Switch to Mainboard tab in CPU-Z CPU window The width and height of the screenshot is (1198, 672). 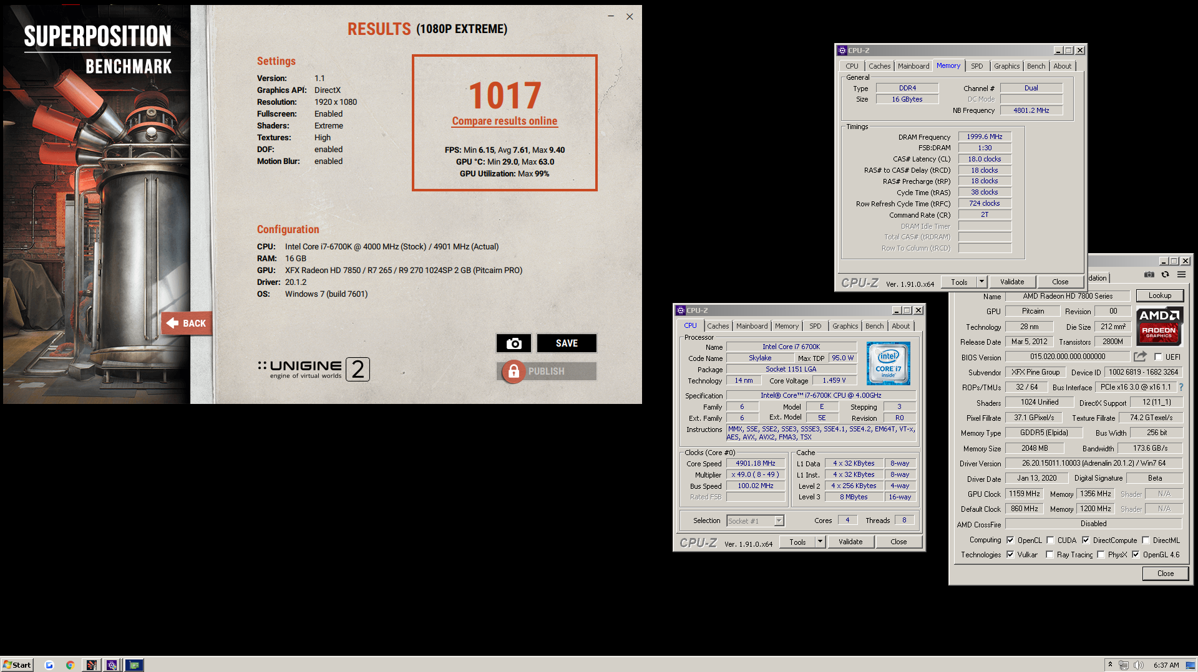pos(752,326)
